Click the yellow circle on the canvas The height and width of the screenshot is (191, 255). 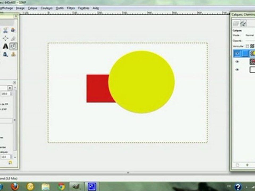[x=142, y=82]
